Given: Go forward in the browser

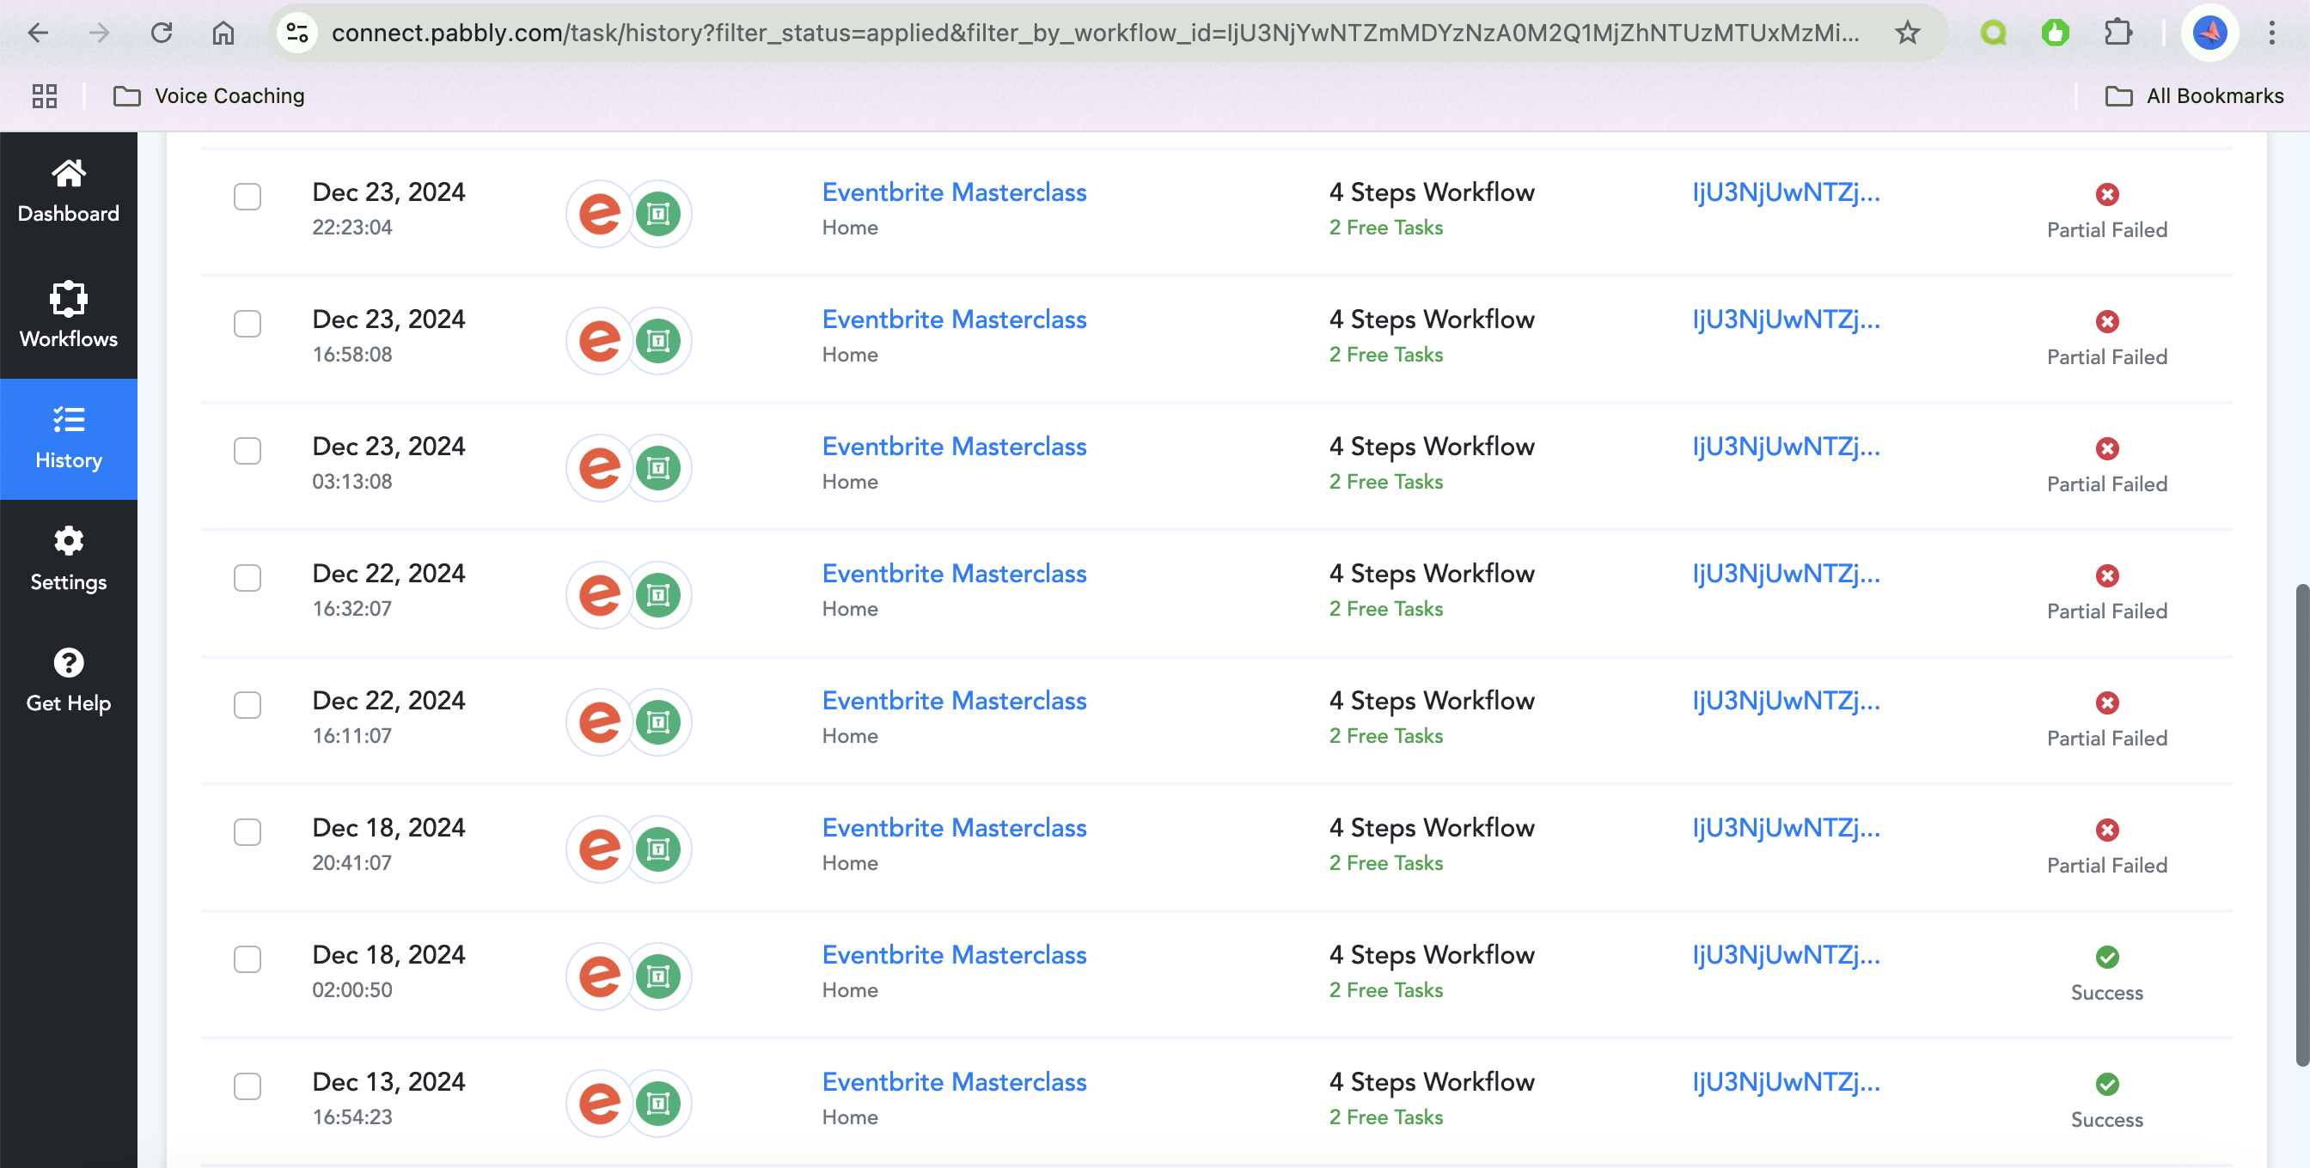Looking at the screenshot, I should [x=100, y=33].
